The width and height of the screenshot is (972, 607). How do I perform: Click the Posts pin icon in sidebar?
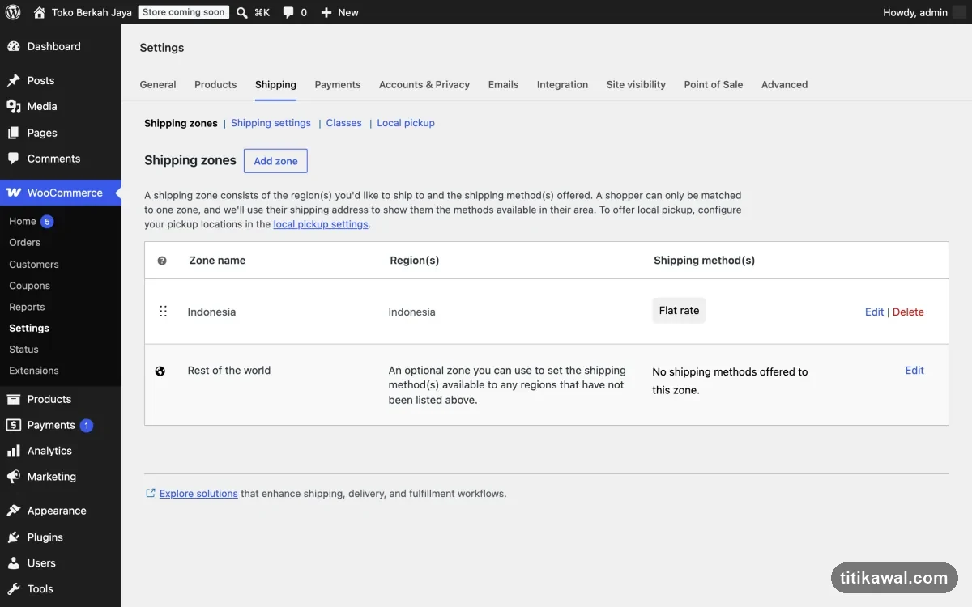coord(14,80)
